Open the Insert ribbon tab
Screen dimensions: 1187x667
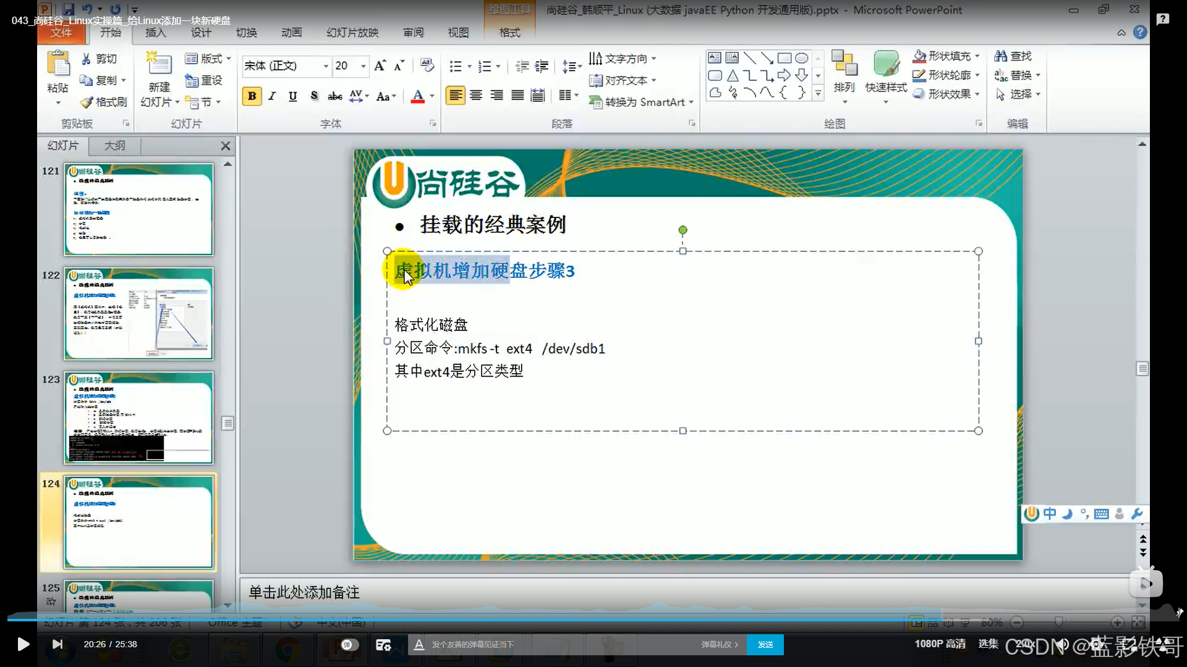point(155,33)
